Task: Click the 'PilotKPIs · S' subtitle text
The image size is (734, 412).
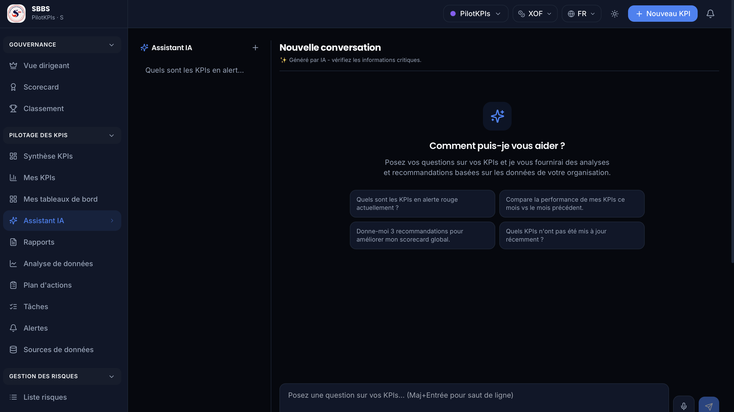Action: 48,18
